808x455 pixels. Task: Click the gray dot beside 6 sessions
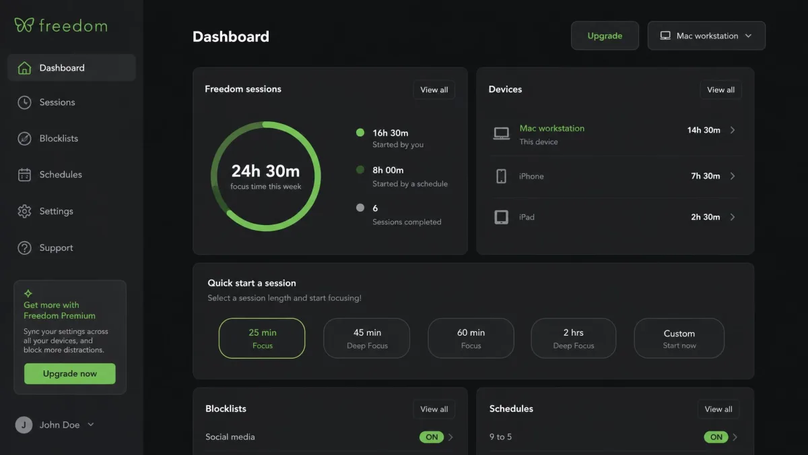coord(360,208)
